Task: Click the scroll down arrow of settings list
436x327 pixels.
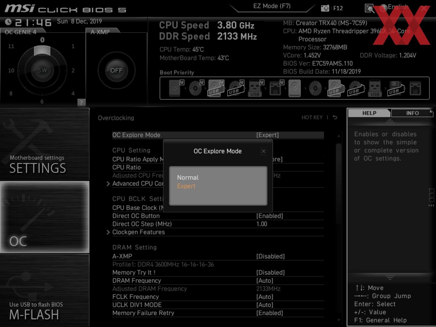Action: (339, 320)
